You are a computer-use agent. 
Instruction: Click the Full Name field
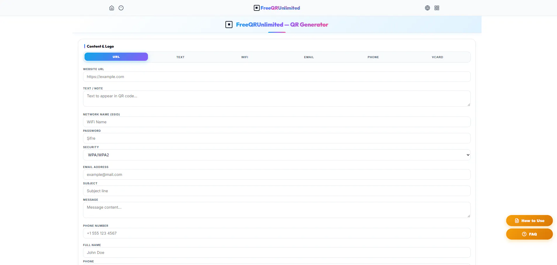(277, 252)
